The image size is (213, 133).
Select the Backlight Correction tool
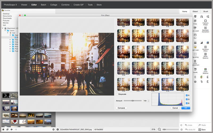coord(205,29)
